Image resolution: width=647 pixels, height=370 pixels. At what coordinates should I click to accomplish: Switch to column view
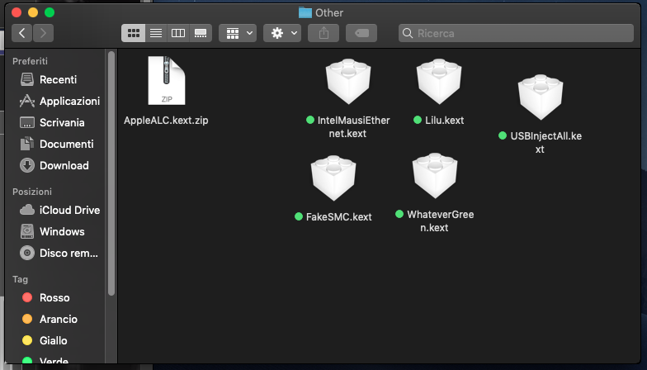[x=178, y=33]
